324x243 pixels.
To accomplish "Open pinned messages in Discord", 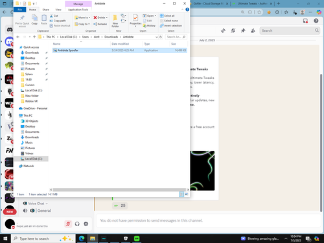I will 243,30.
